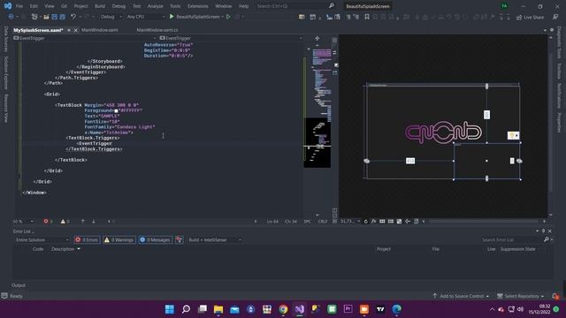The width and height of the screenshot is (566, 318).
Task: Go to next issue down arrow
Action: coord(94,222)
